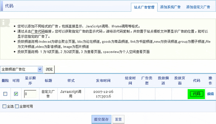The height and width of the screenshot is (124, 216).
Task: Open the 添加自定义广告 tab
Action: pyautogui.click(x=198, y=7)
